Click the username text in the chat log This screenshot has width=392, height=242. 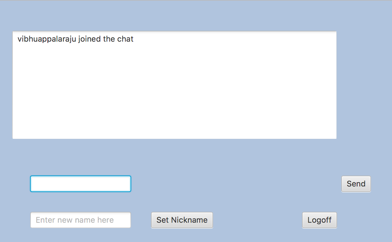tap(44, 39)
